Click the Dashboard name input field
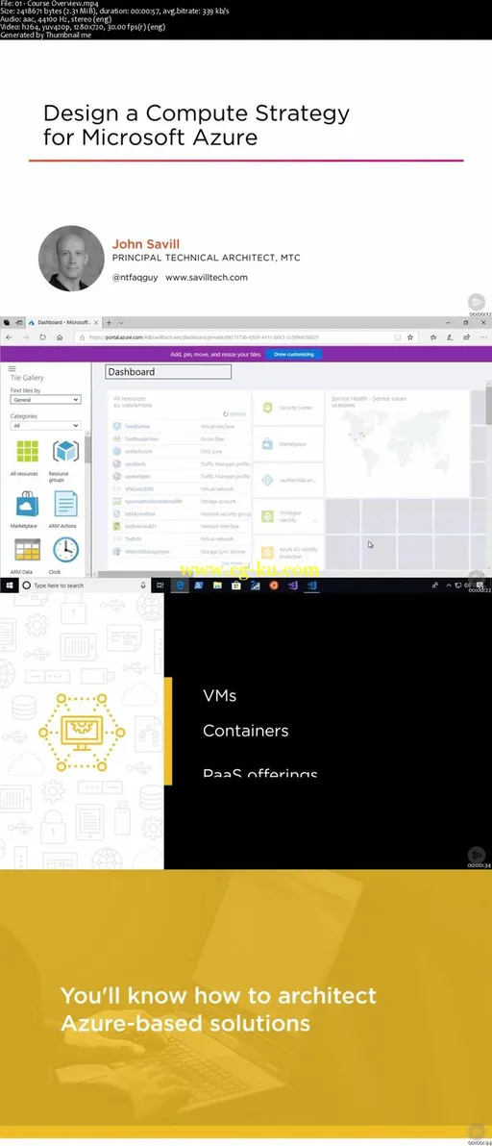This screenshot has height=1146, width=492. click(x=168, y=372)
